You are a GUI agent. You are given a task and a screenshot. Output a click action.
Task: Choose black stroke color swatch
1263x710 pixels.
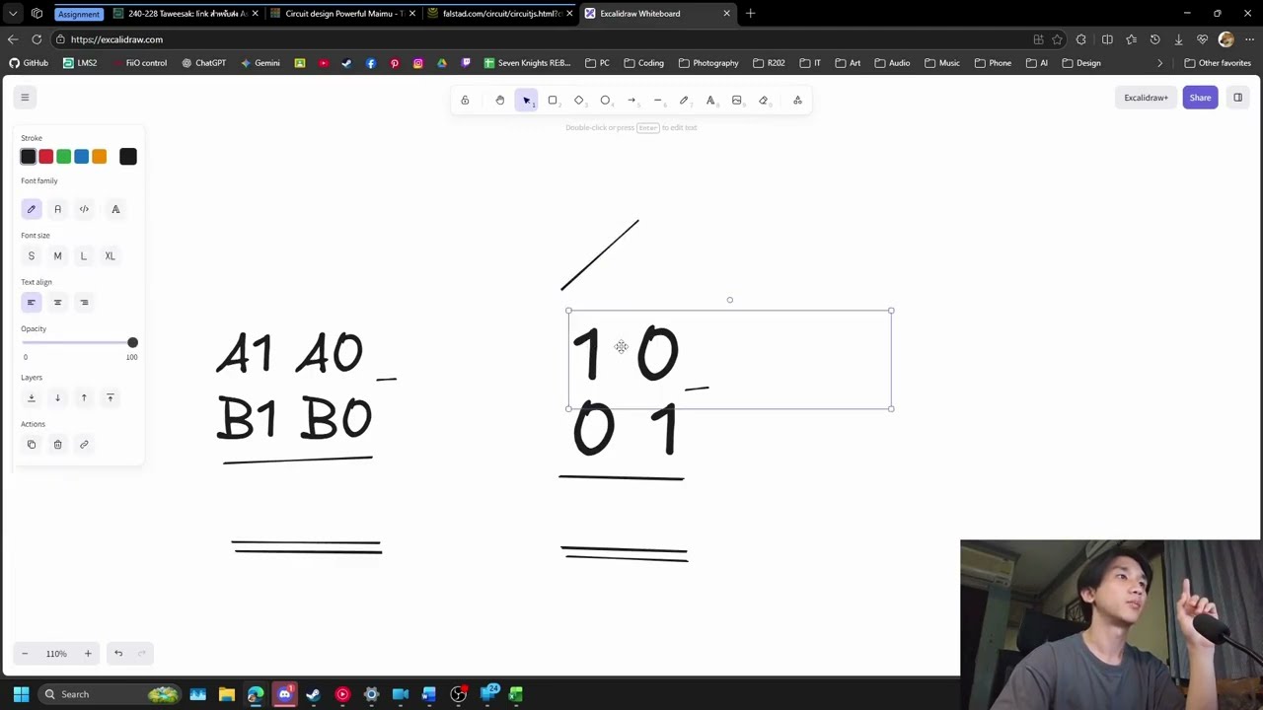point(28,157)
